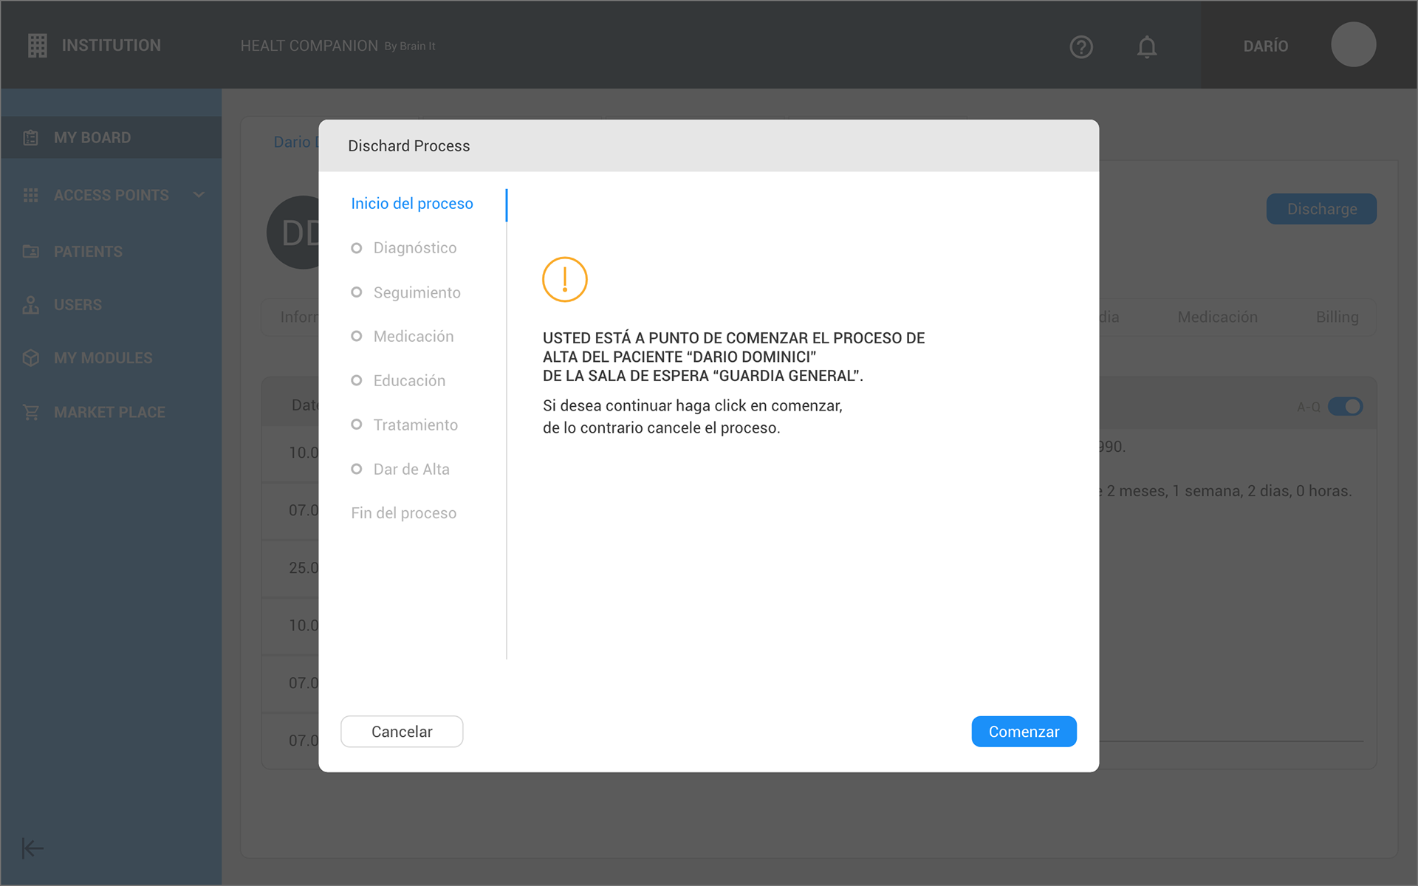Click the user avatar circle
The image size is (1418, 886).
point(1353,45)
